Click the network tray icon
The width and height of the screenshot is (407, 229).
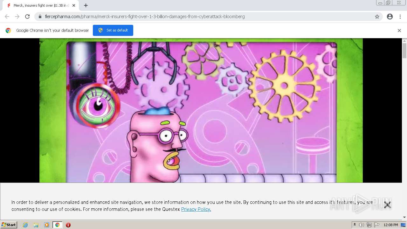[x=369, y=225]
